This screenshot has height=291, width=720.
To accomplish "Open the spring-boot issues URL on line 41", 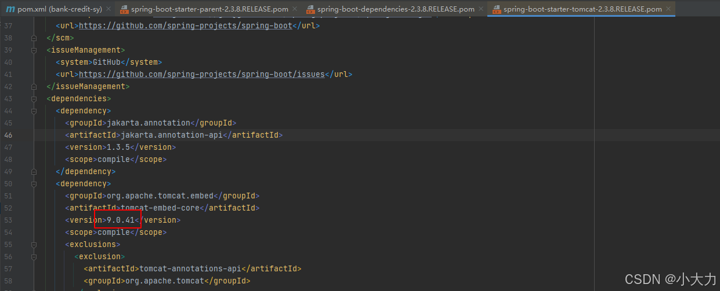I will tap(201, 75).
